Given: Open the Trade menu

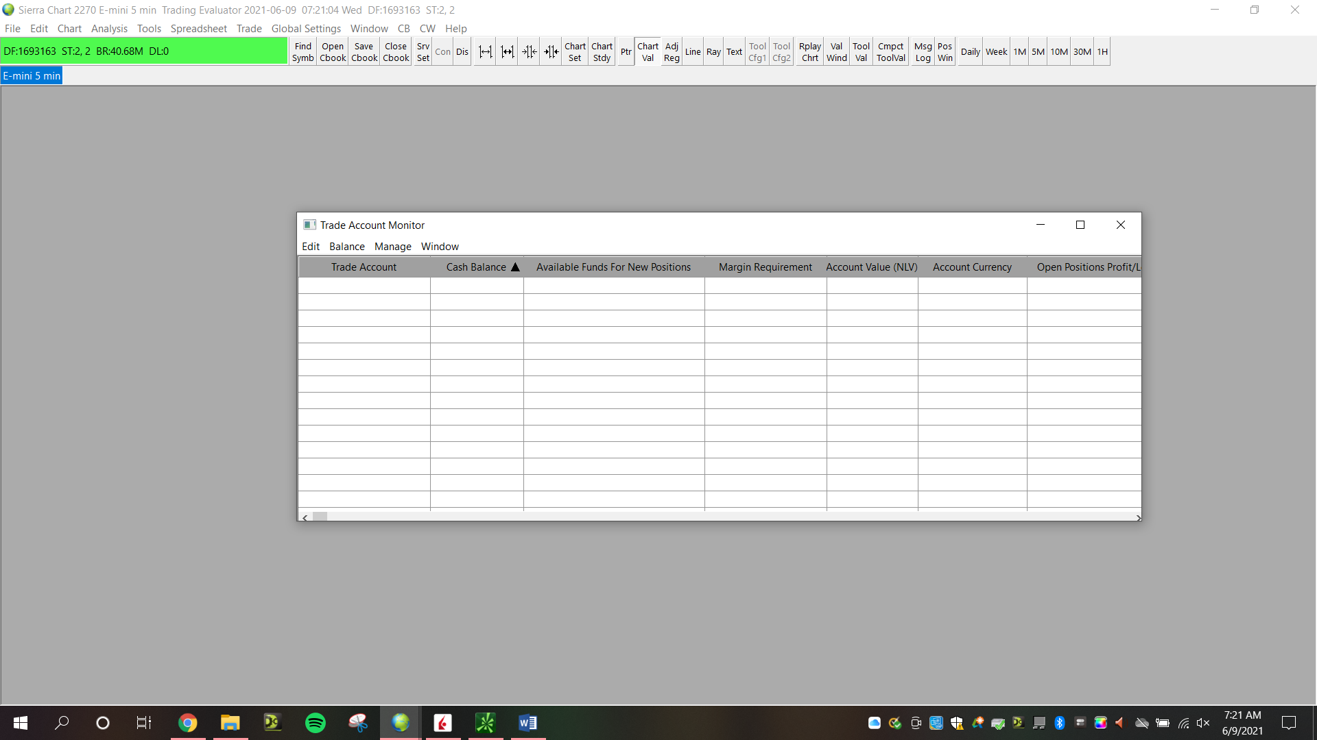Looking at the screenshot, I should pos(249,29).
